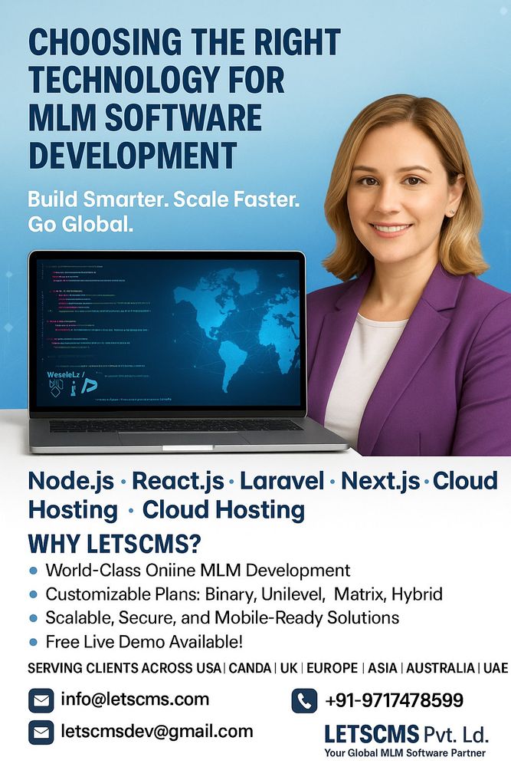Click 'World-Class Oniine MLM Development' bullet
Image resolution: width=511 pixels, height=767 pixels.
pyautogui.click(x=198, y=571)
